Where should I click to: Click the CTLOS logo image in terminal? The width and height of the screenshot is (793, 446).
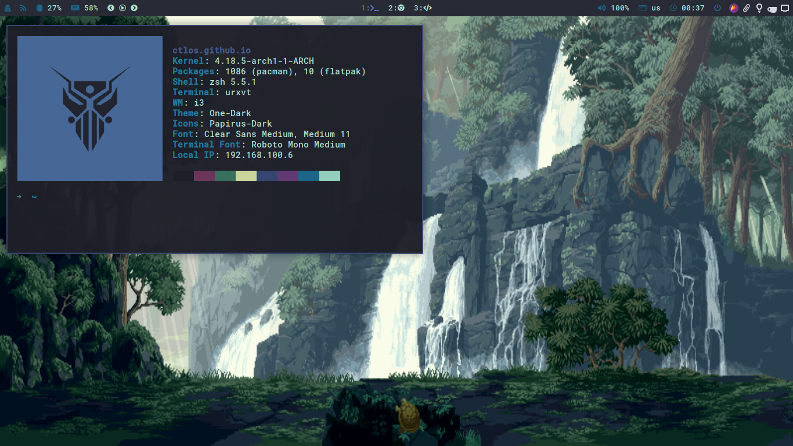(x=90, y=109)
